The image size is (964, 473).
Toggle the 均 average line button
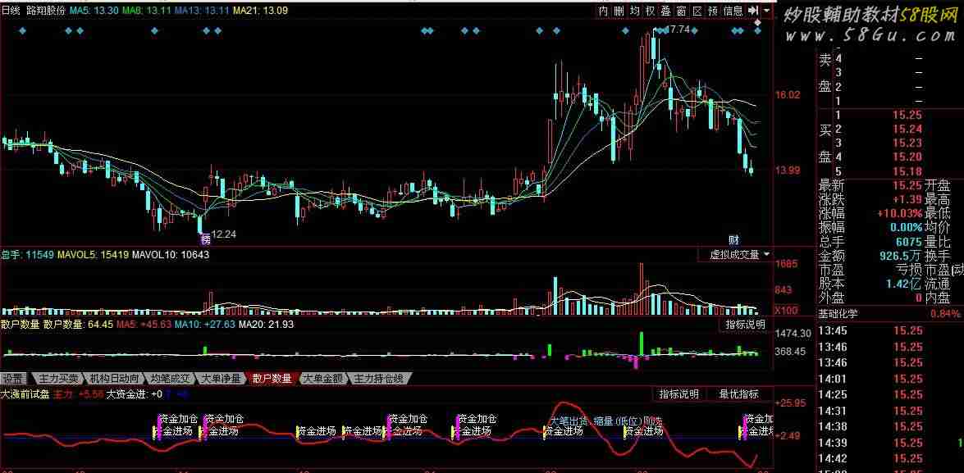[635, 11]
